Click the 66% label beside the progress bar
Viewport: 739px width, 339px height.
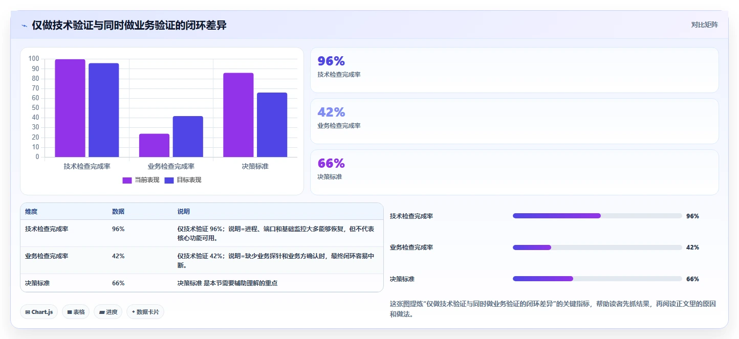692,279
